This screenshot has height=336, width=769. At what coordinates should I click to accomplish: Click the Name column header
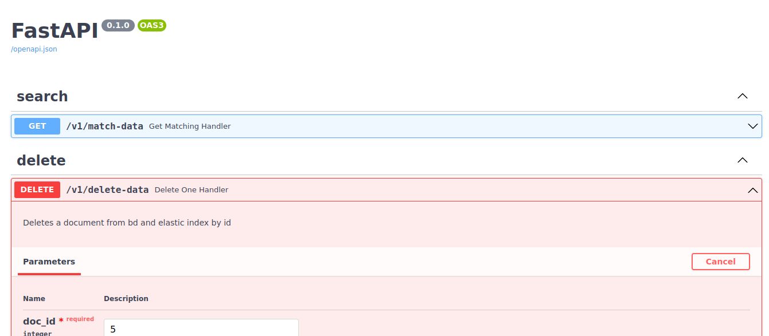click(x=34, y=298)
